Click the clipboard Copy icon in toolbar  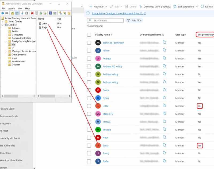point(27,13)
